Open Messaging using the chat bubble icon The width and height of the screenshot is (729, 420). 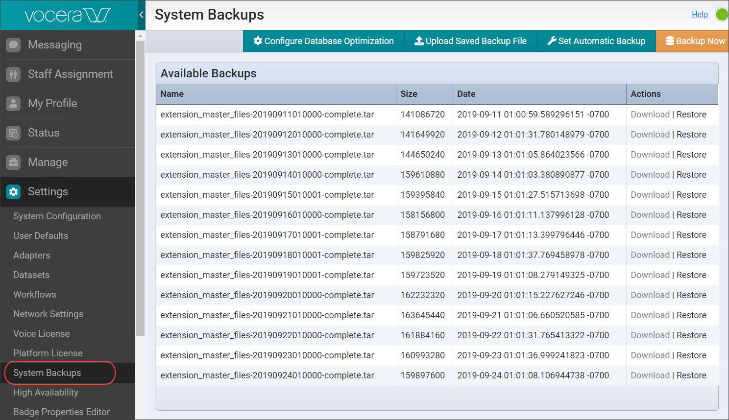[13, 45]
